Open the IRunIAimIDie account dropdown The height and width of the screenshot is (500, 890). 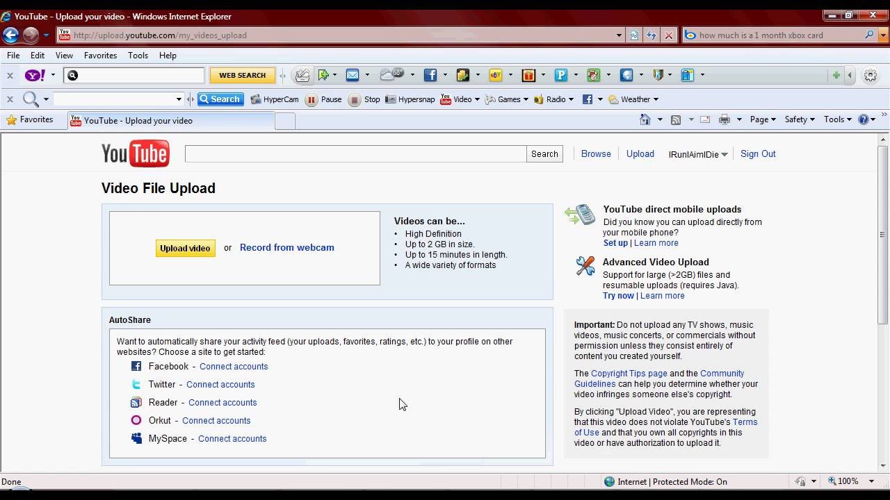pos(698,154)
